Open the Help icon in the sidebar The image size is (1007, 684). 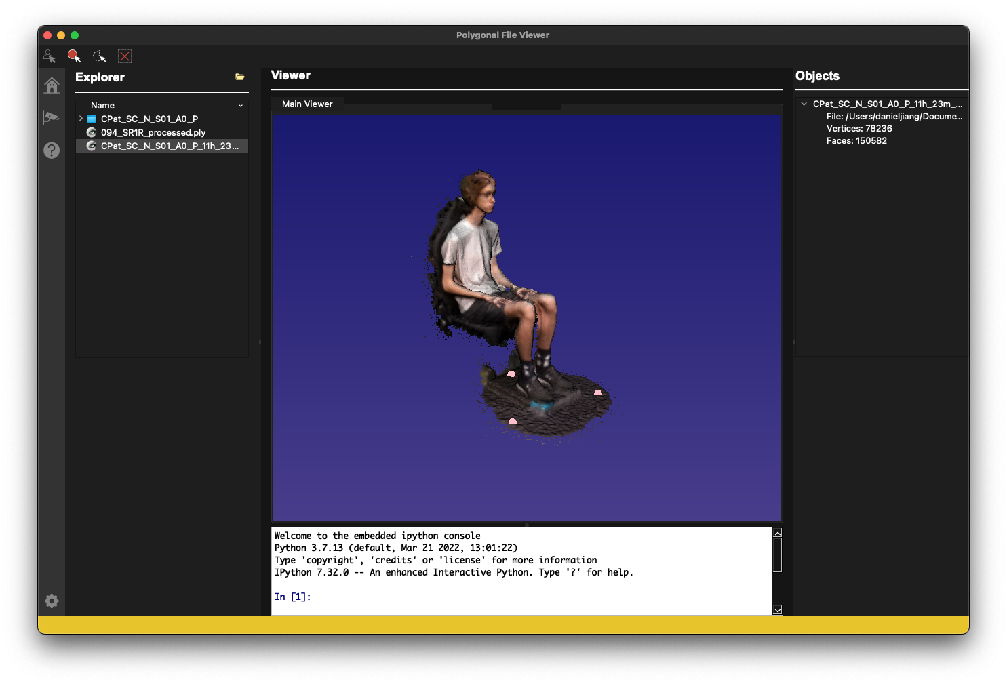tap(52, 150)
